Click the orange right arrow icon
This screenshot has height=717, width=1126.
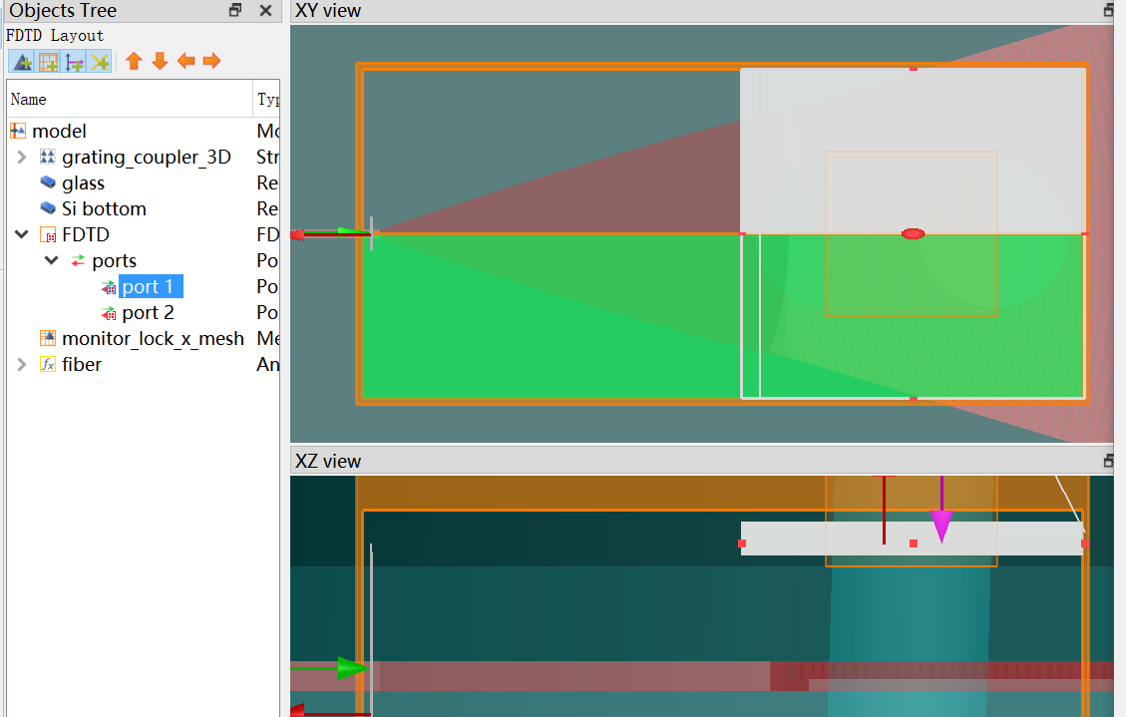pos(211,62)
